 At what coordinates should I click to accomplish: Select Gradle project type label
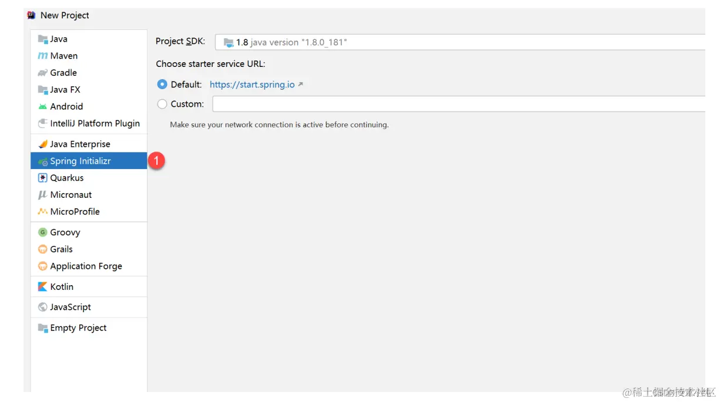63,73
